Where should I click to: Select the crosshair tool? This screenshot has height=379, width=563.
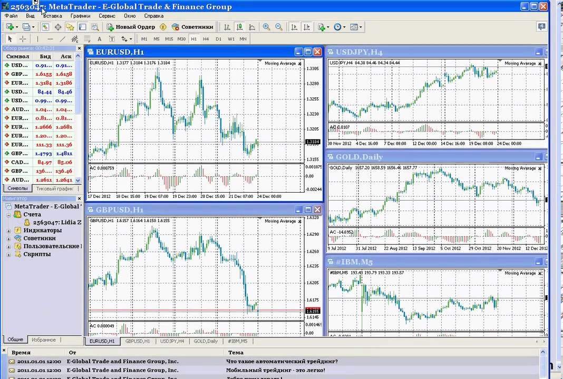(23, 39)
